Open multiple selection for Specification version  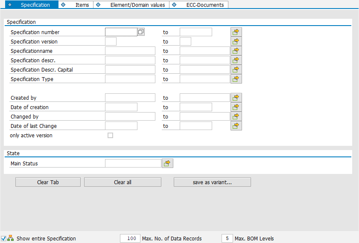[x=236, y=41]
